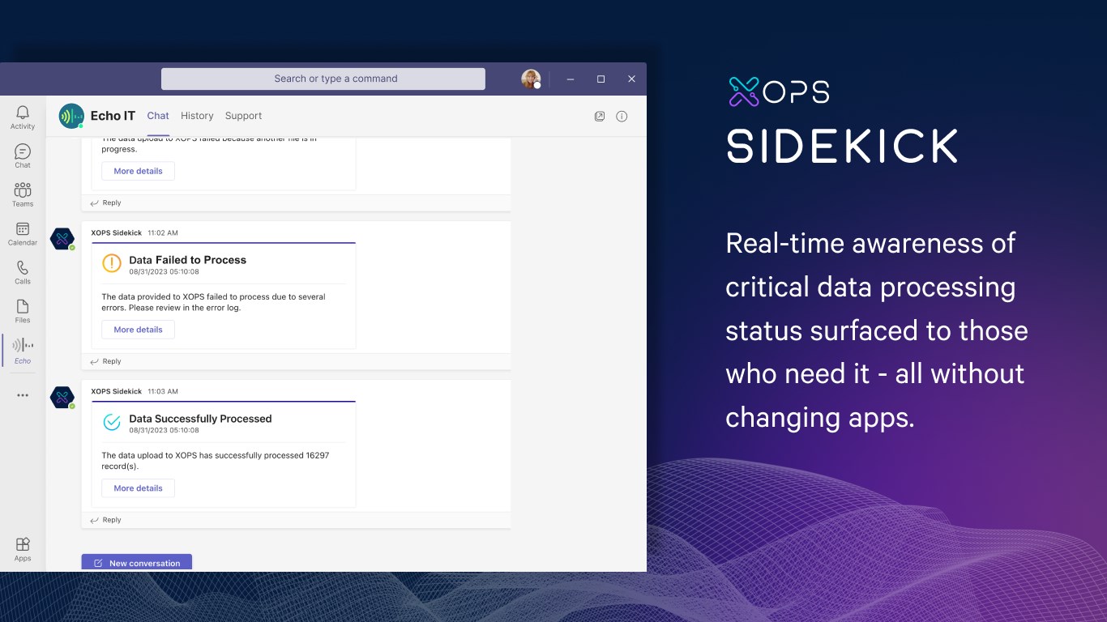Viewport: 1107px width, 622px height.
Task: Switch to the Chat tab
Action: click(158, 116)
